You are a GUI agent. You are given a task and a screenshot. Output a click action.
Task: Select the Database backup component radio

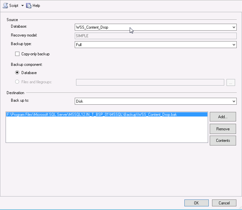tap(17, 73)
